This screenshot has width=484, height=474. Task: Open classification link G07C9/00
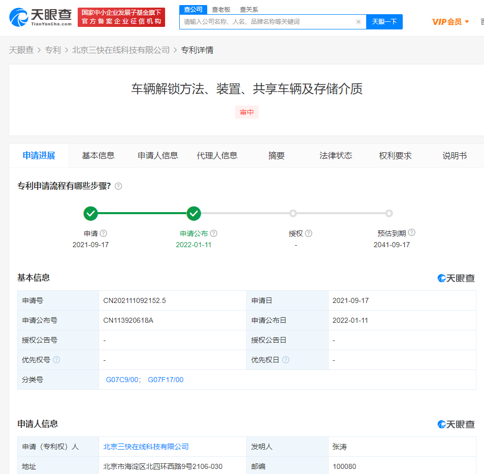click(x=122, y=380)
